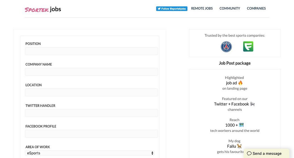This screenshot has height=158, width=294.
Task: Click the 'Job Post package' heading
Action: tap(235, 63)
